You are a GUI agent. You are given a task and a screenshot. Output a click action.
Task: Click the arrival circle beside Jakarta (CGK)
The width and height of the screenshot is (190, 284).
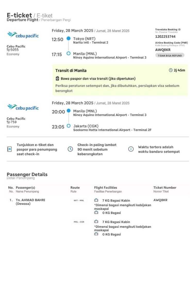(x=68, y=126)
